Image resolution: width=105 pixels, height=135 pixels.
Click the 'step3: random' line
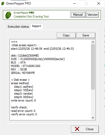23,94
